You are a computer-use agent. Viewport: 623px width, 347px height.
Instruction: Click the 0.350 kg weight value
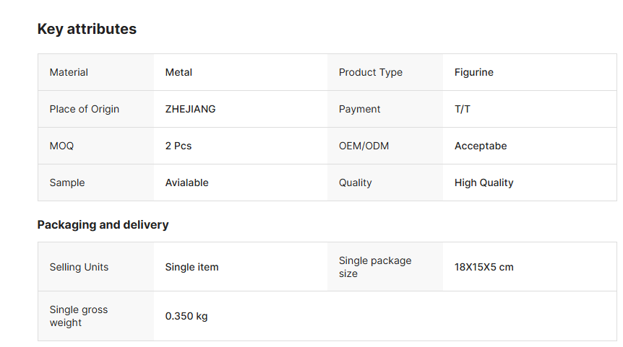(x=186, y=316)
